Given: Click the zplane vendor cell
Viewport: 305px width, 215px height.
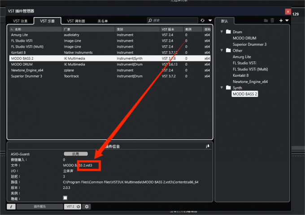Looking at the screenshot, I should point(69,70).
